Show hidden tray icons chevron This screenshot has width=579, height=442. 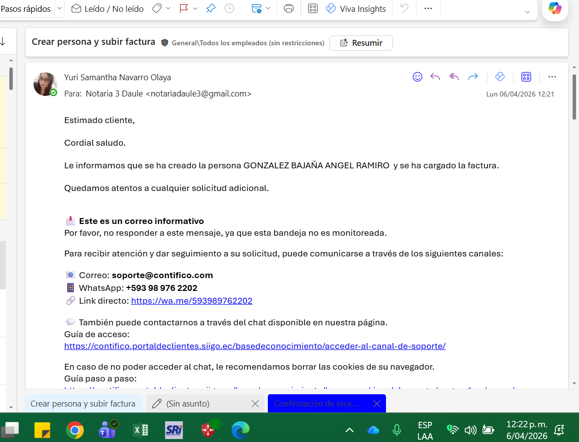pyautogui.click(x=350, y=430)
